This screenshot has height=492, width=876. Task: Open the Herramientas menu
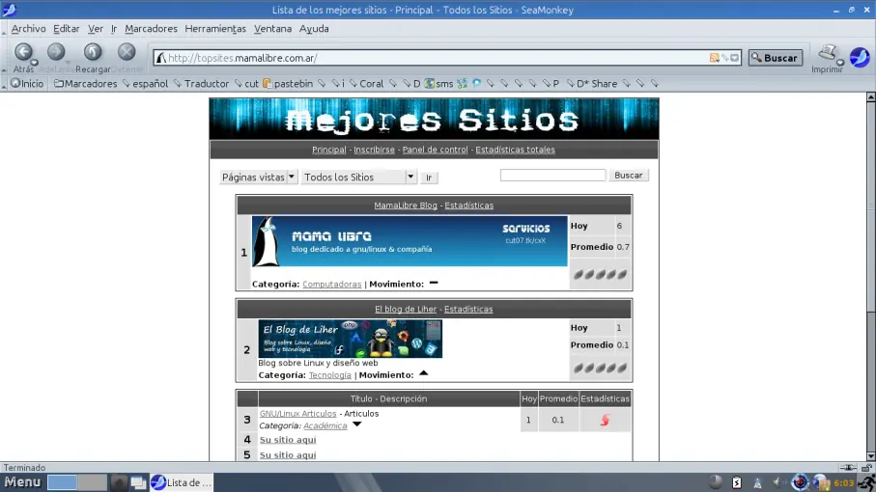(x=215, y=29)
